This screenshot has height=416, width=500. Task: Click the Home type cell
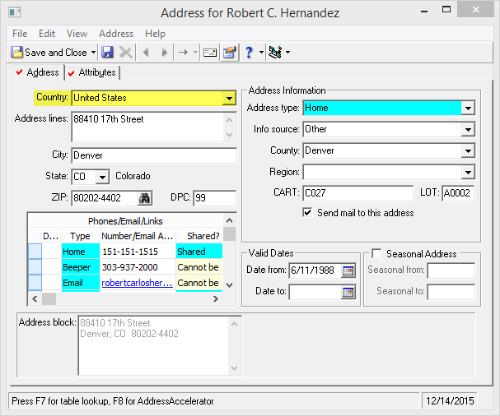tap(81, 252)
